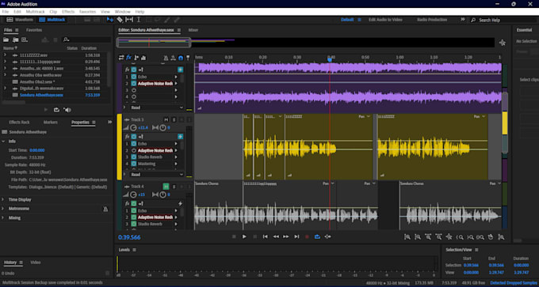Select the Move tool in the top toolbar
Screen dimensions: 539x287
pyautogui.click(x=110, y=20)
